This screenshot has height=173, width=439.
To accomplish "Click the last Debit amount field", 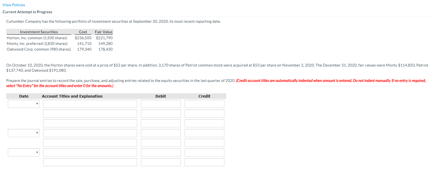I will pyautogui.click(x=161, y=162).
